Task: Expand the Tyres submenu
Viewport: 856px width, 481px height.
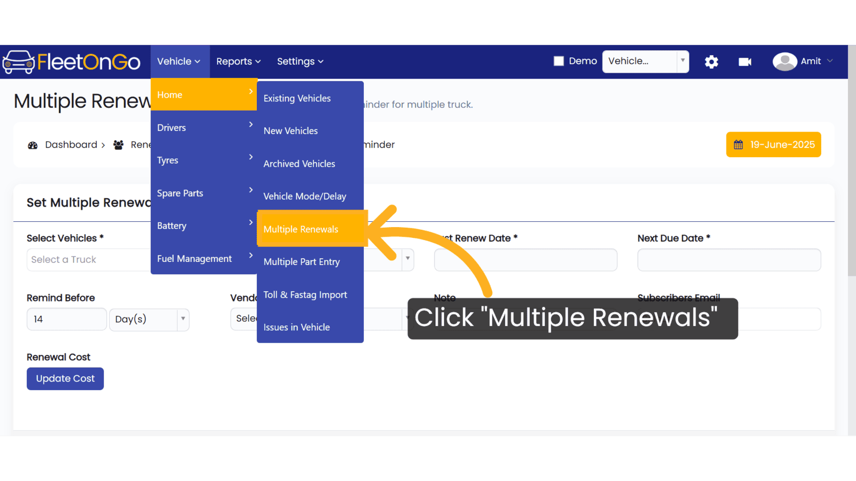Action: pyautogui.click(x=204, y=160)
